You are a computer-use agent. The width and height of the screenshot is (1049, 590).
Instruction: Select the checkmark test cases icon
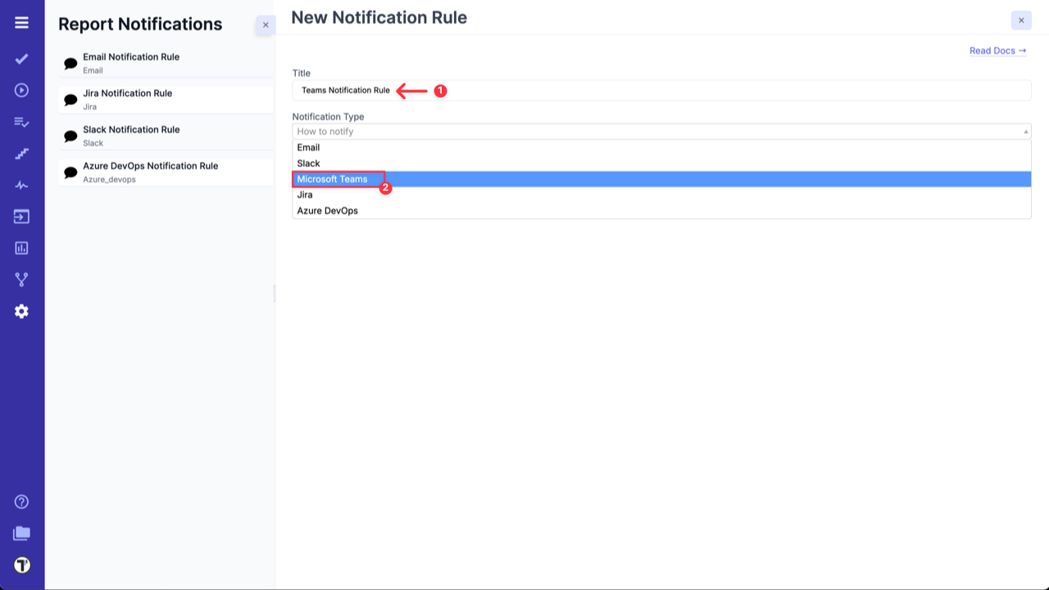click(21, 58)
